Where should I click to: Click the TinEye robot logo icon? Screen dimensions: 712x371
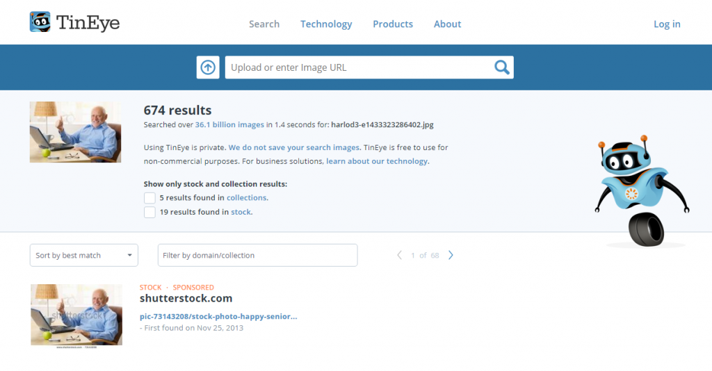point(40,22)
